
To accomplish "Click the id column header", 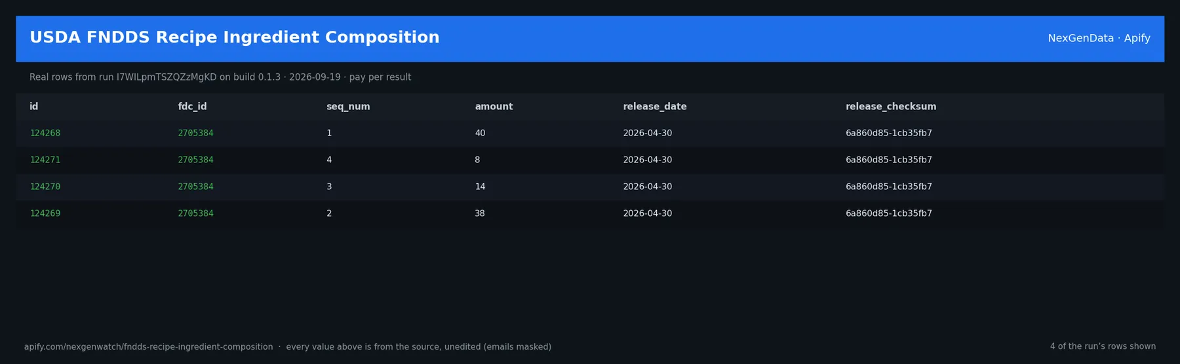I will [34, 107].
